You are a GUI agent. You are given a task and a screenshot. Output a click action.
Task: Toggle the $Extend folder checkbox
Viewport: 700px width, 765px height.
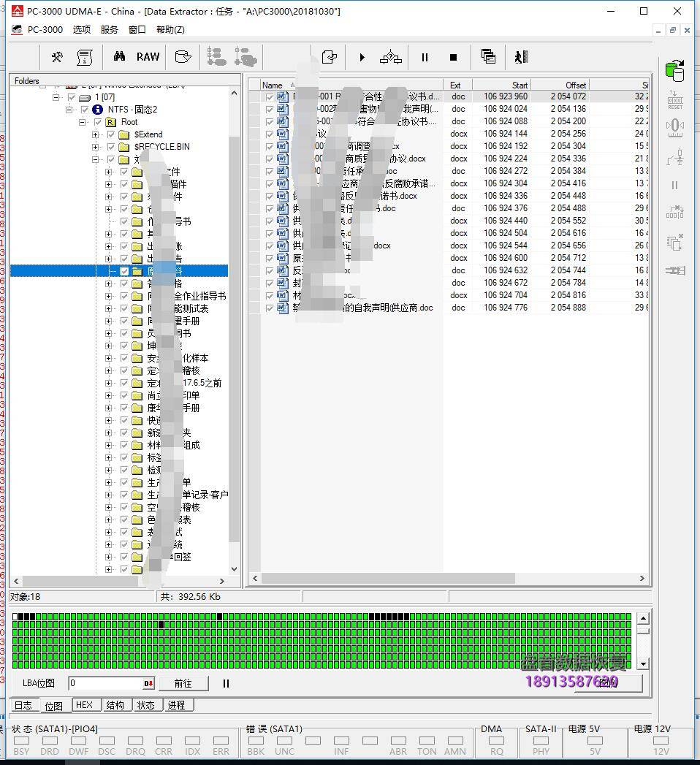(x=111, y=134)
